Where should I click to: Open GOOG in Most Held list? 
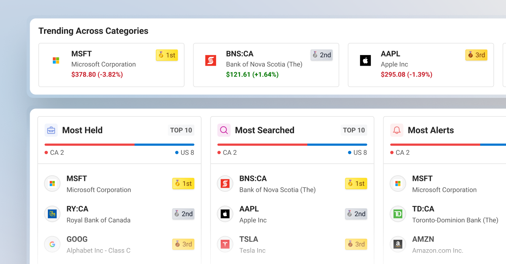coord(77,239)
